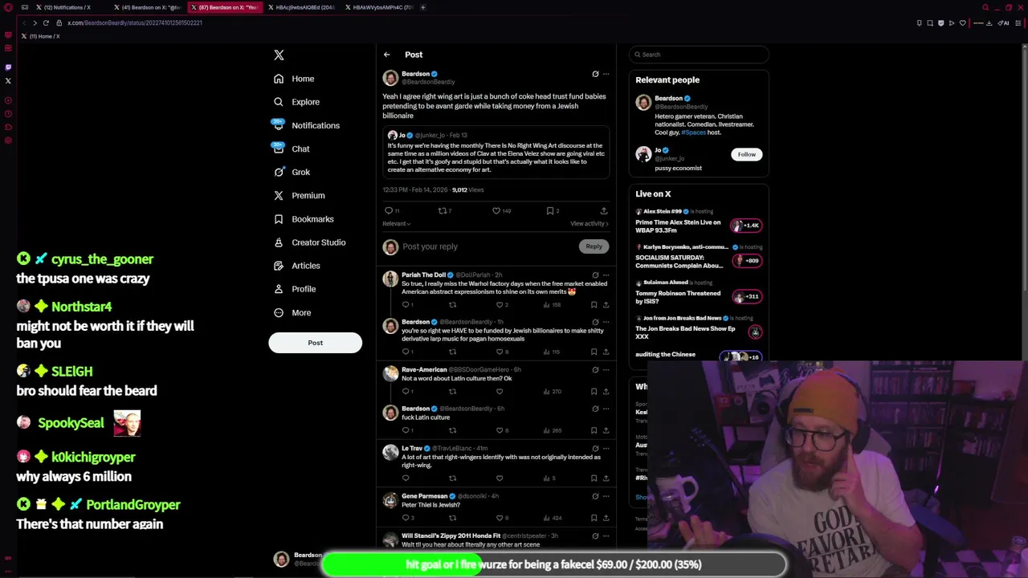
Task: Switch to the HBAcj9wbsAIQ8Ed image tab
Action: (301, 7)
